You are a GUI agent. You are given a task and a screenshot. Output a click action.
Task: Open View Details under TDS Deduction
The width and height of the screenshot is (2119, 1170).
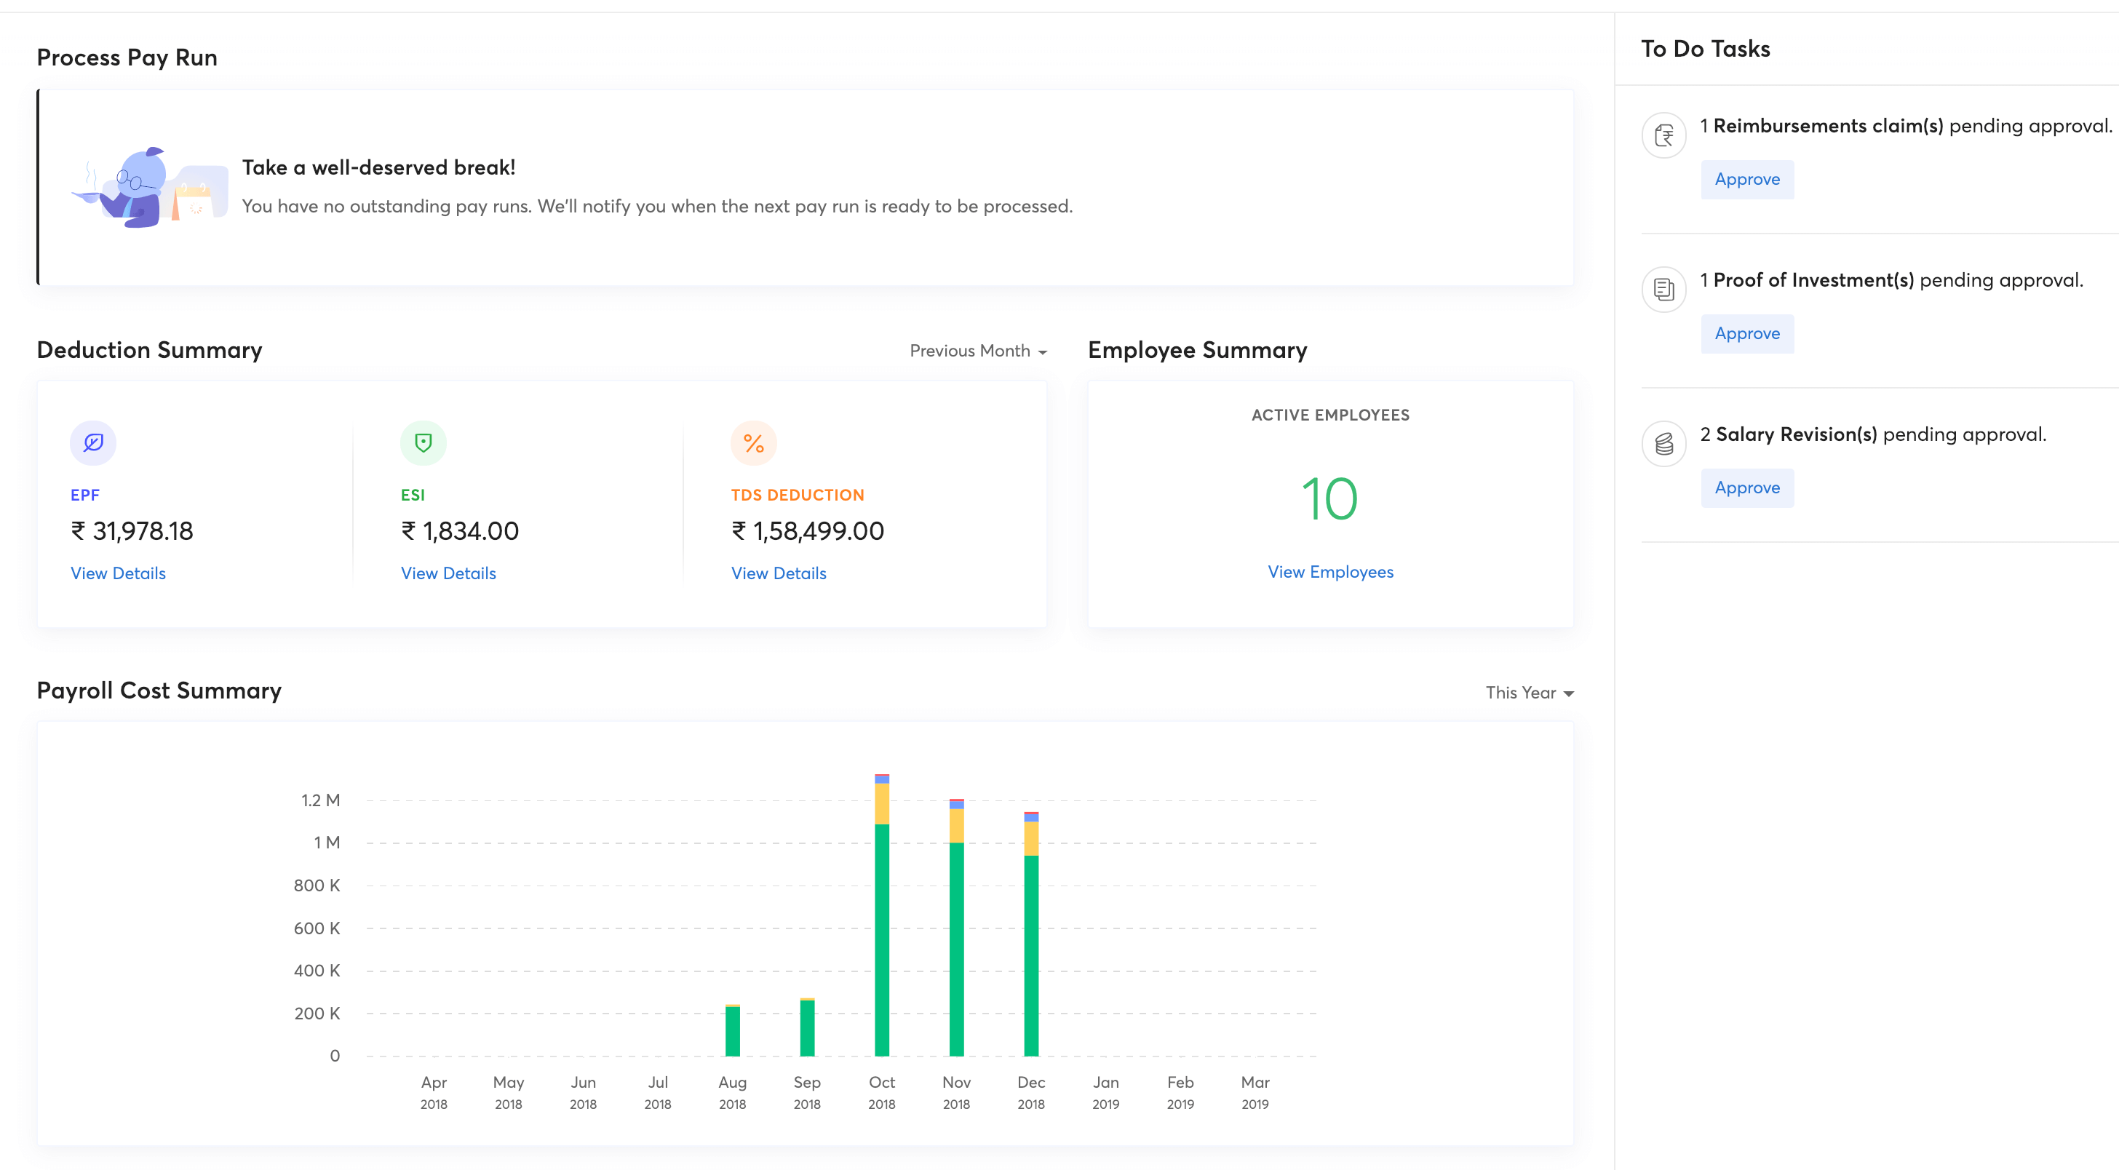click(778, 573)
